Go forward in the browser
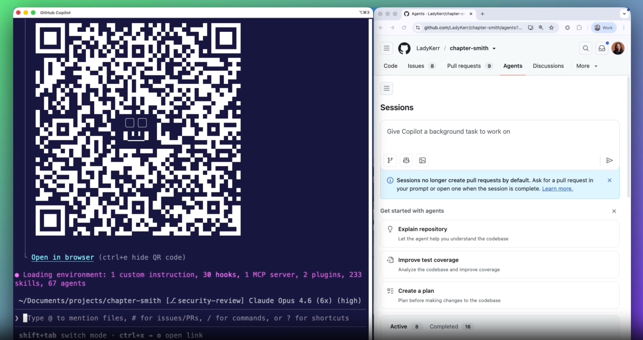643x340 pixels. pyautogui.click(x=392, y=28)
